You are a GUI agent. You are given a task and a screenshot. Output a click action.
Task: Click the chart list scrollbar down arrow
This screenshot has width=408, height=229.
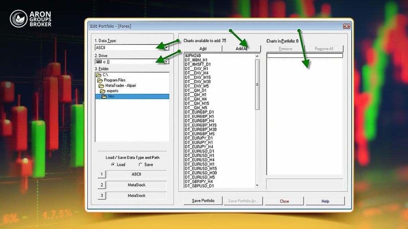click(257, 185)
